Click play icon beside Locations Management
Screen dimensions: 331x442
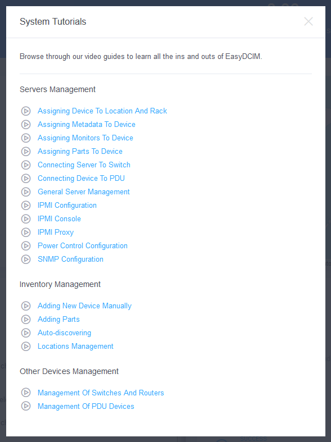[26, 347]
